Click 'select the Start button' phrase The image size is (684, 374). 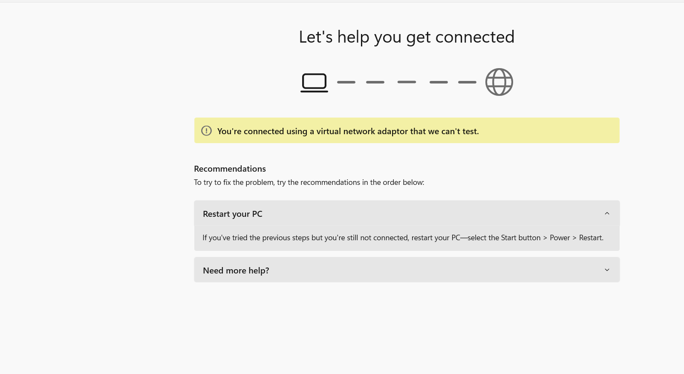(x=504, y=238)
